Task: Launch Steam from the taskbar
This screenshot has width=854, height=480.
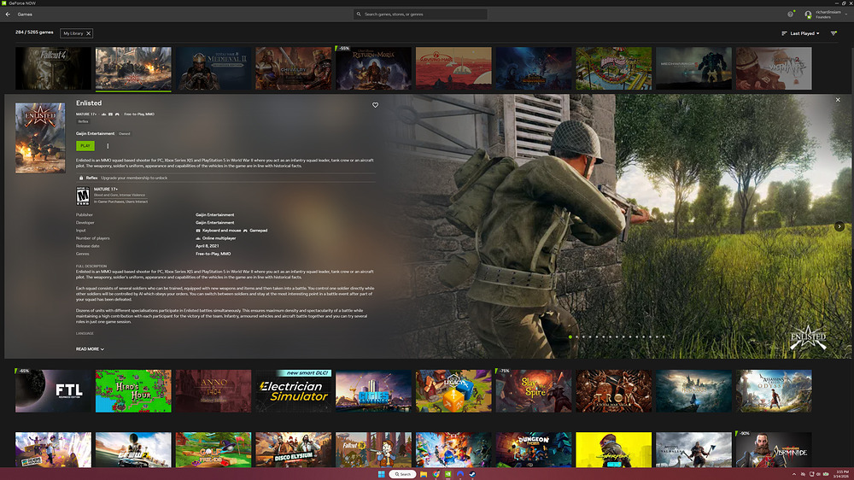Action: [472, 474]
